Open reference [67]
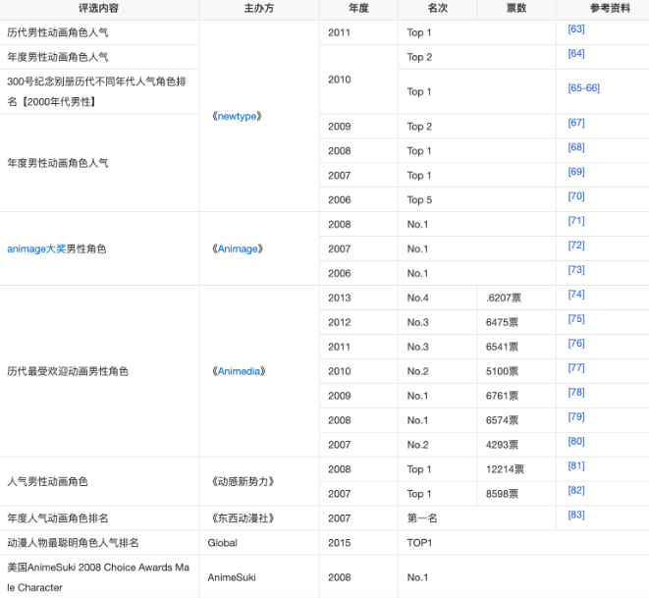649x598 pixels. 576,123
